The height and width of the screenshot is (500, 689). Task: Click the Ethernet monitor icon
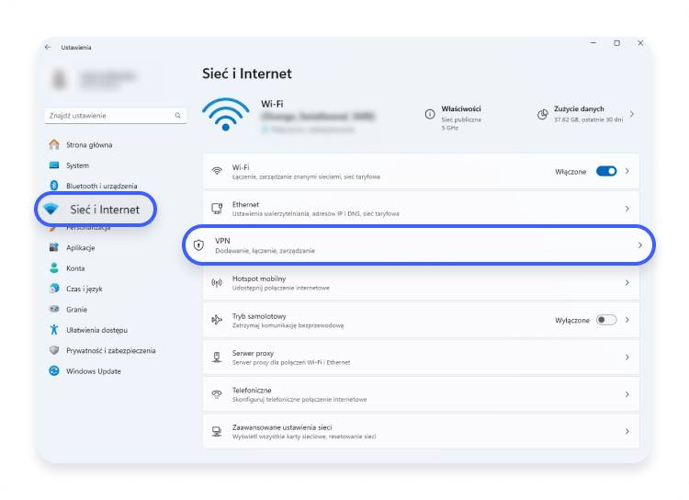(217, 208)
